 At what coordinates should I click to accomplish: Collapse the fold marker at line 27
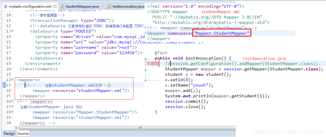pyautogui.click(x=12, y=106)
